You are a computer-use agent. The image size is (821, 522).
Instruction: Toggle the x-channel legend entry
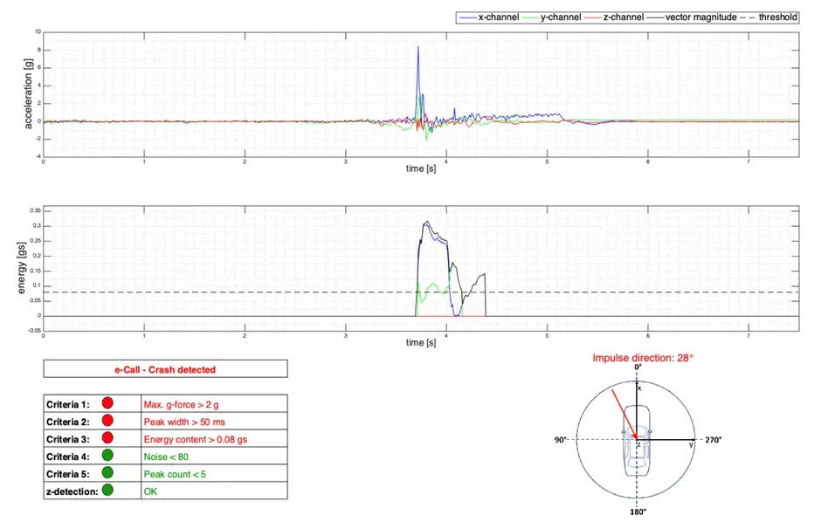tap(487, 17)
